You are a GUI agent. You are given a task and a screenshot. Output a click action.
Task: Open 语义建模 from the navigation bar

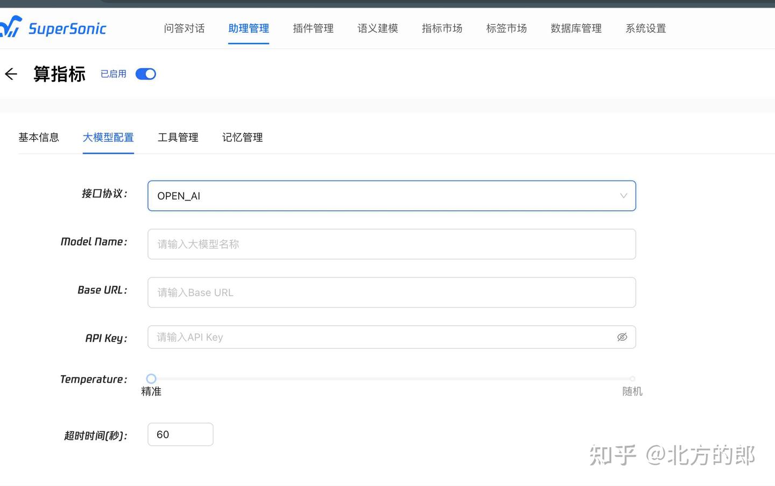(377, 28)
